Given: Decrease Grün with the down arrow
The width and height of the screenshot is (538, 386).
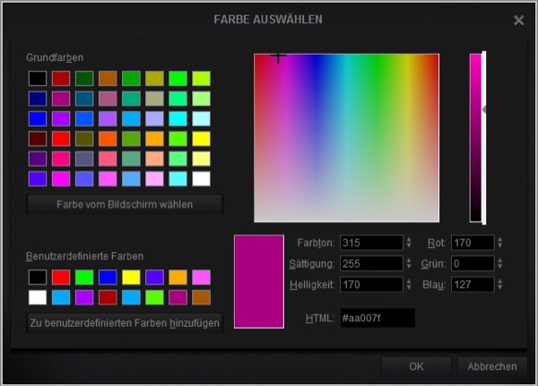Looking at the screenshot, I should click(x=500, y=267).
